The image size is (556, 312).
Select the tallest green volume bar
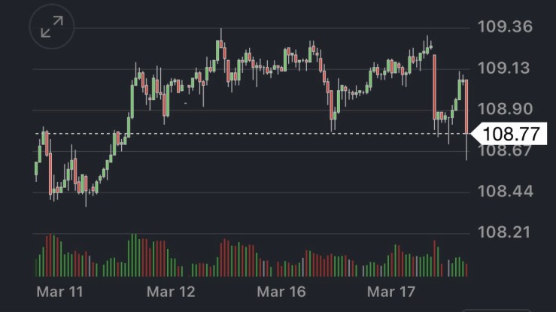pyautogui.click(x=132, y=255)
